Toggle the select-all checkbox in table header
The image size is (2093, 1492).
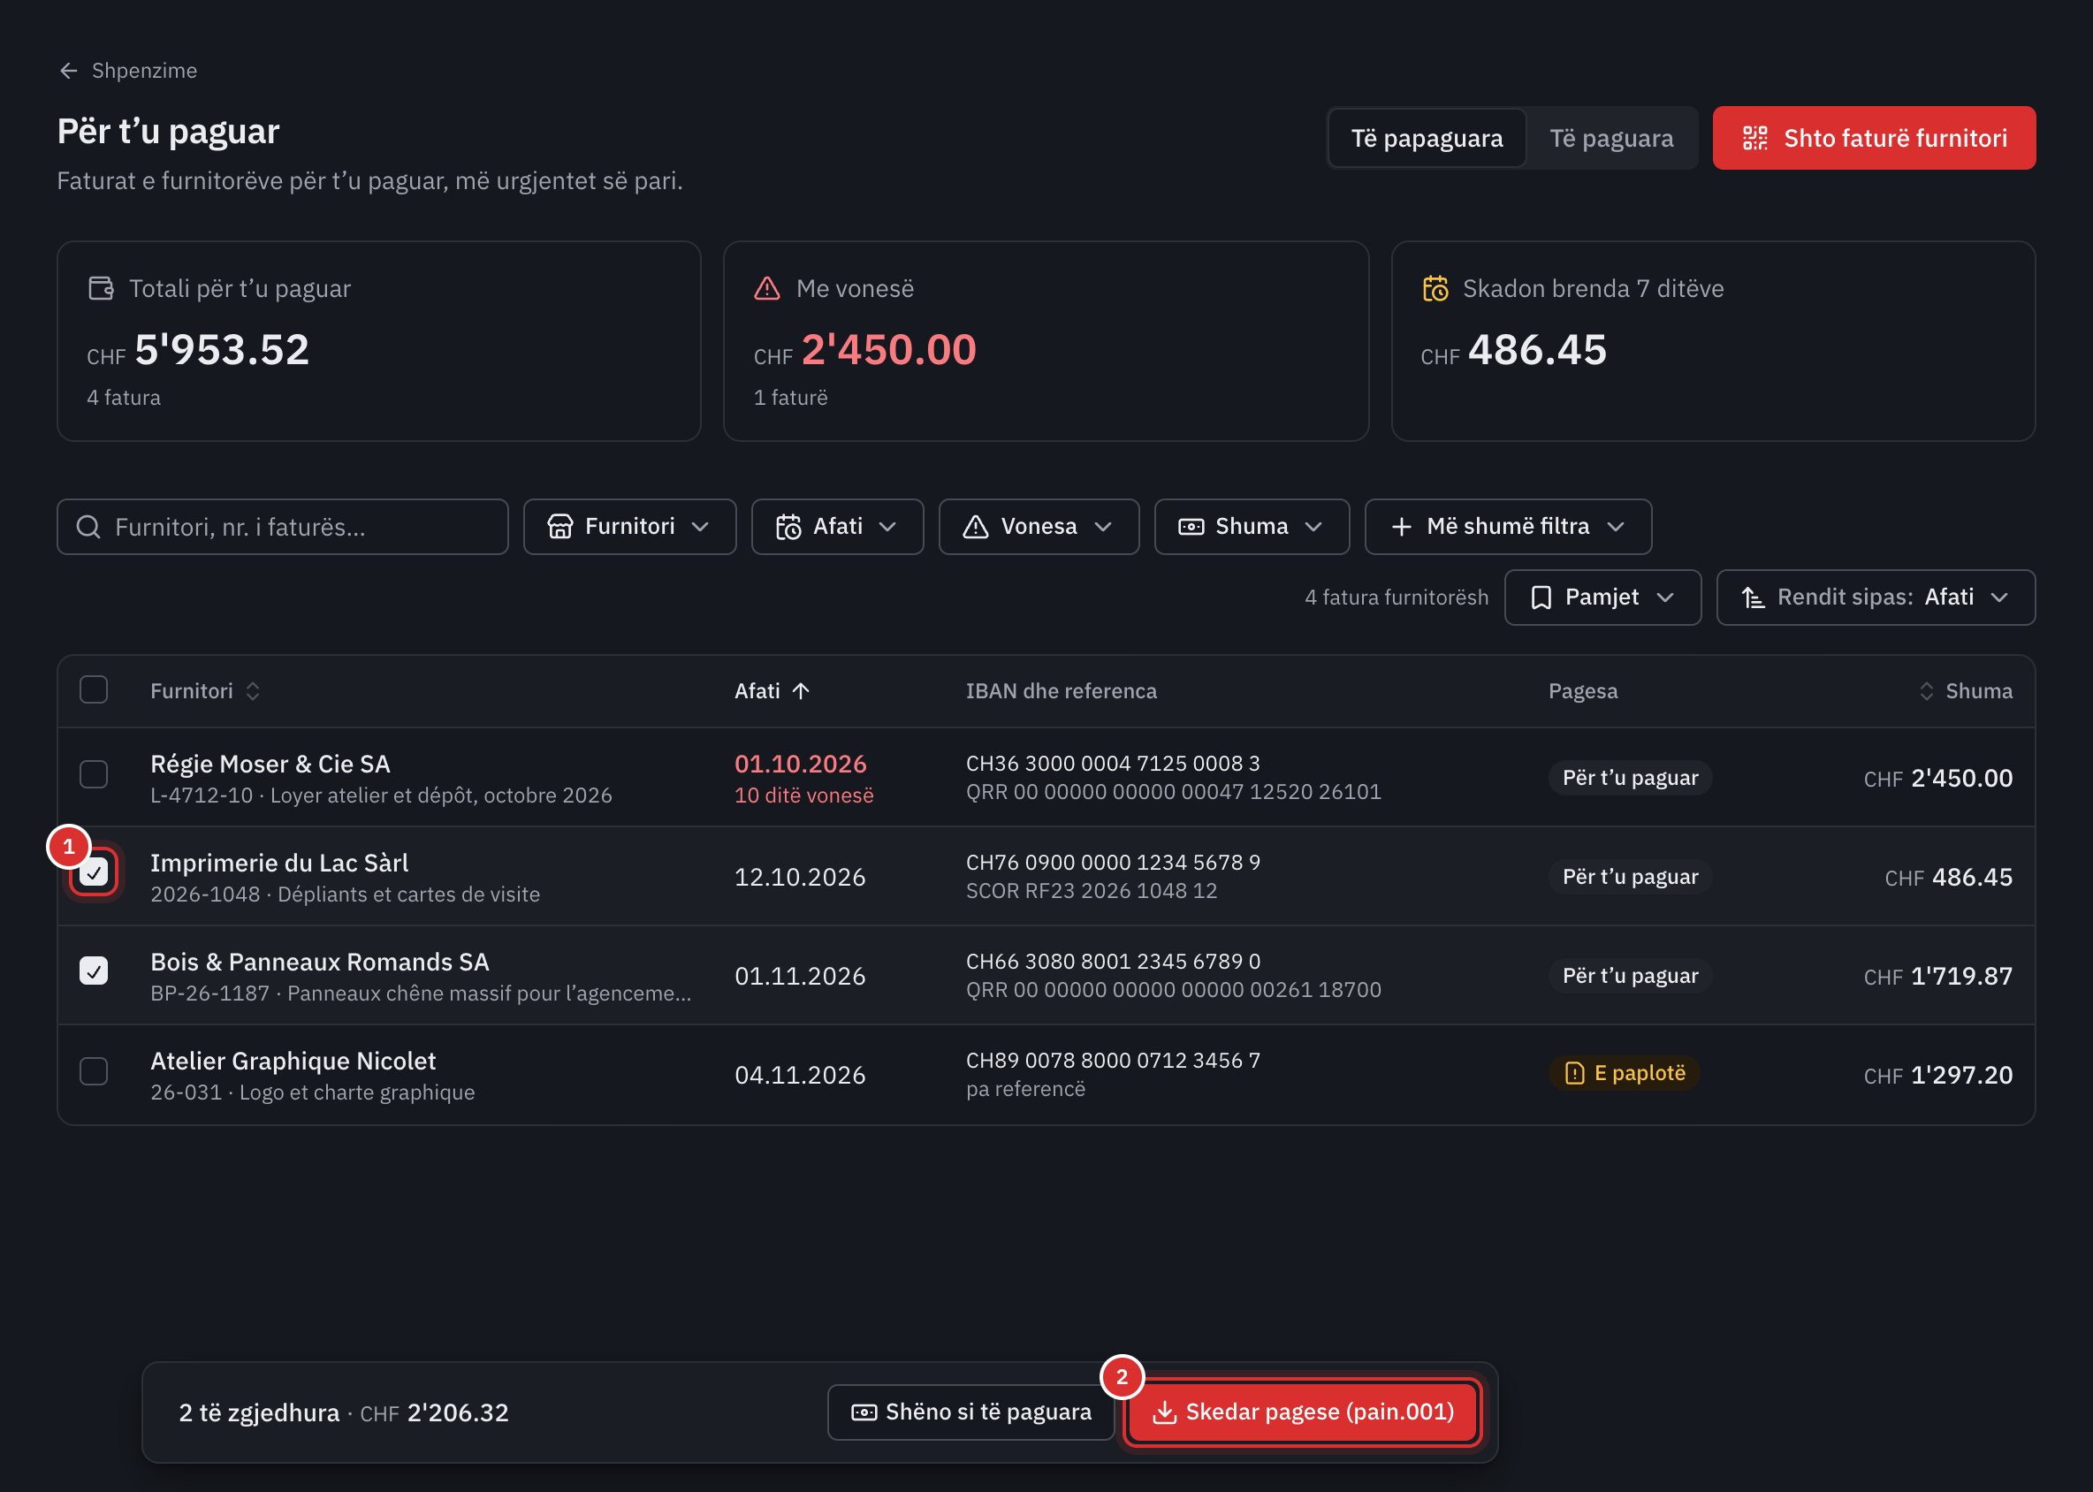pyautogui.click(x=94, y=690)
